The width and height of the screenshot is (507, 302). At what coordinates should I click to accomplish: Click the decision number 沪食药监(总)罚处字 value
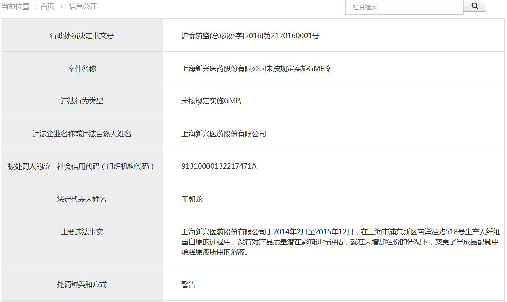click(x=250, y=36)
